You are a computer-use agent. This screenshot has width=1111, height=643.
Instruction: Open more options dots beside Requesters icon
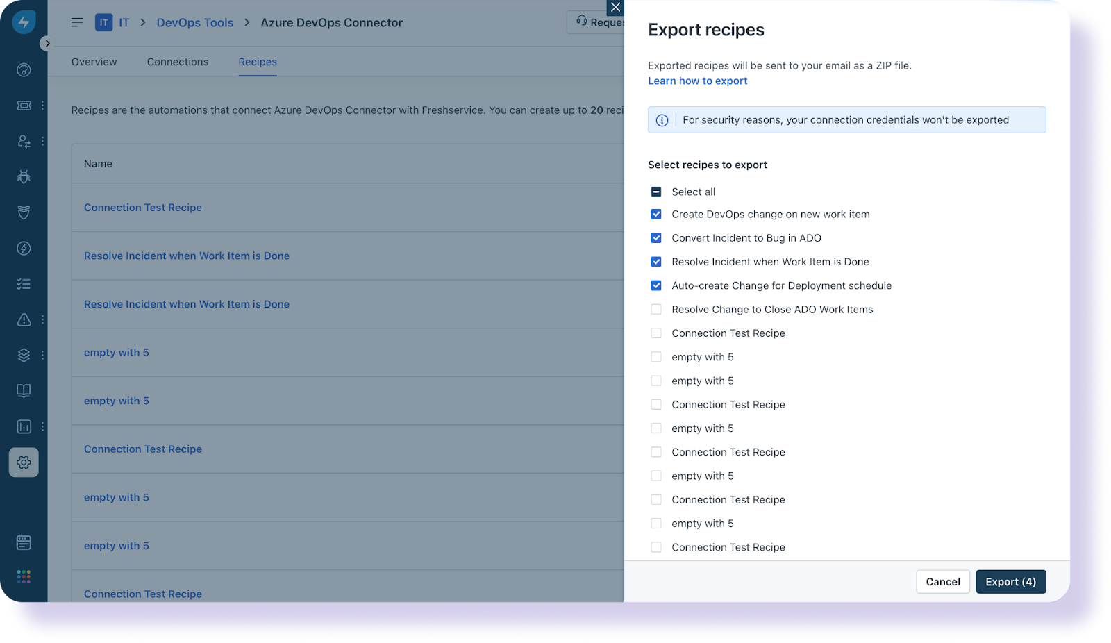coord(42,141)
